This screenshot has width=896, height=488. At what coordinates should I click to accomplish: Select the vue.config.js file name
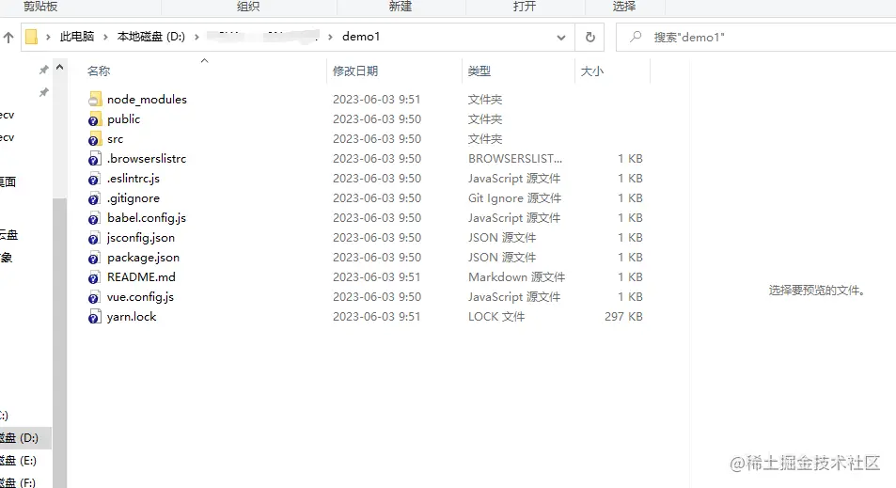click(140, 296)
